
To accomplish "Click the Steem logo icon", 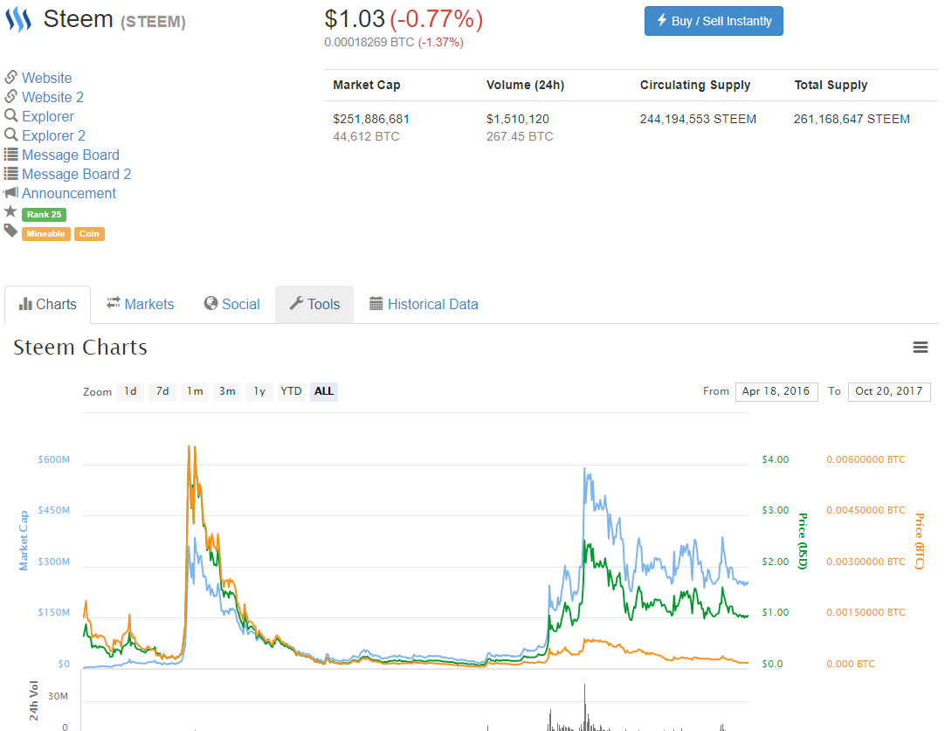I will (x=18, y=19).
